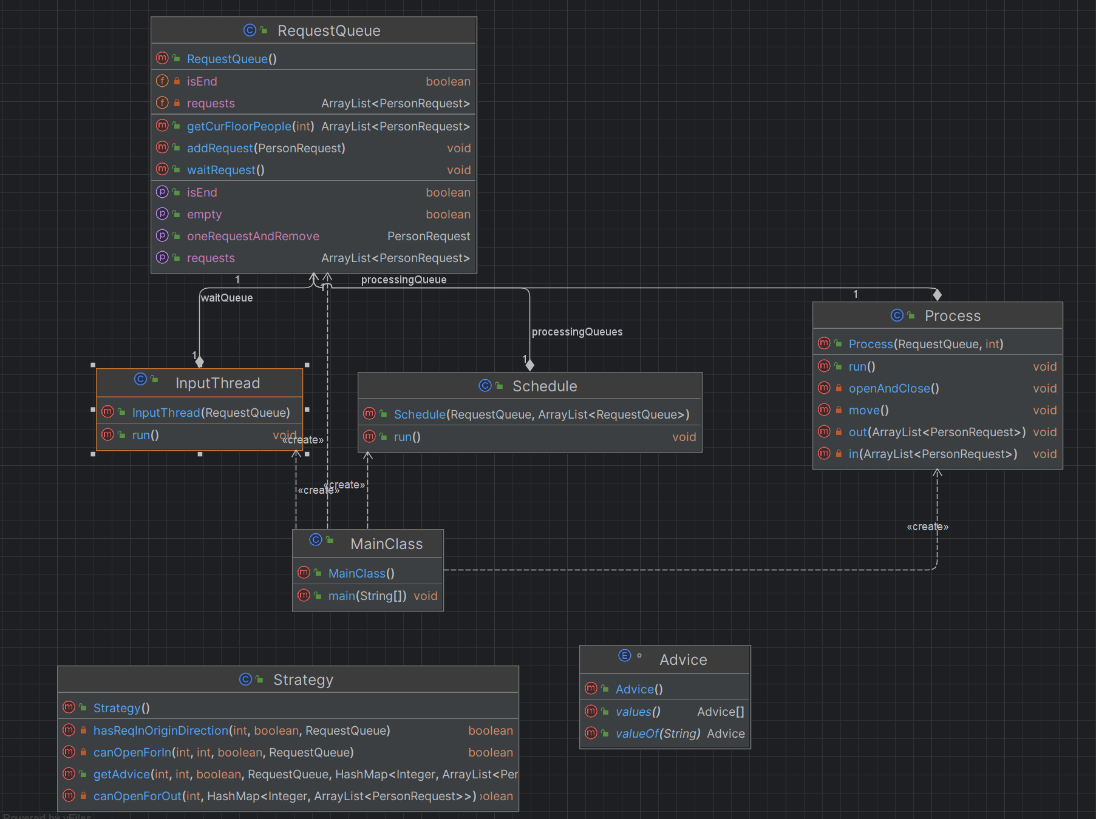Click the waitQueue association label

coord(226,298)
